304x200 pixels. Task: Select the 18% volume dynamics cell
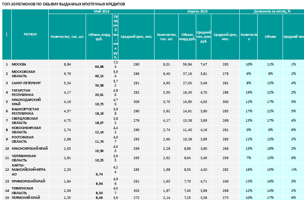[x=270, y=149]
